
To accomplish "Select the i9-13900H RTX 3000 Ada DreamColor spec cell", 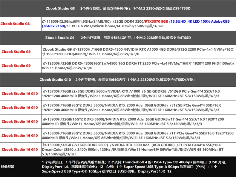I will 139,150.
